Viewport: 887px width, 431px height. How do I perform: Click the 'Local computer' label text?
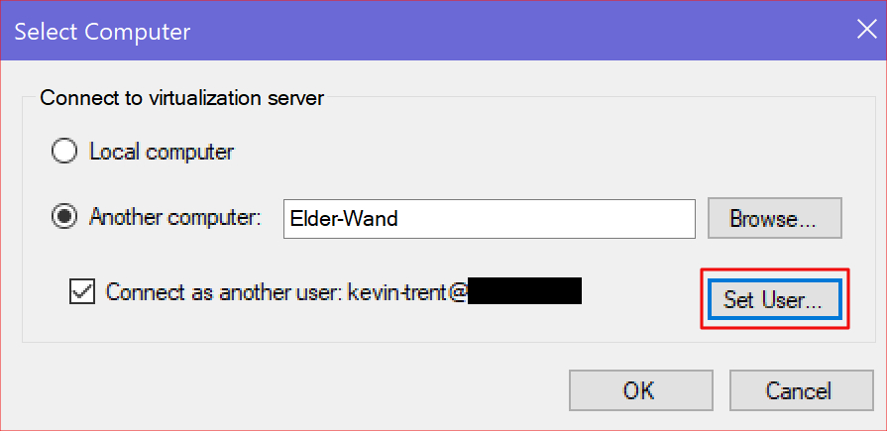(162, 152)
